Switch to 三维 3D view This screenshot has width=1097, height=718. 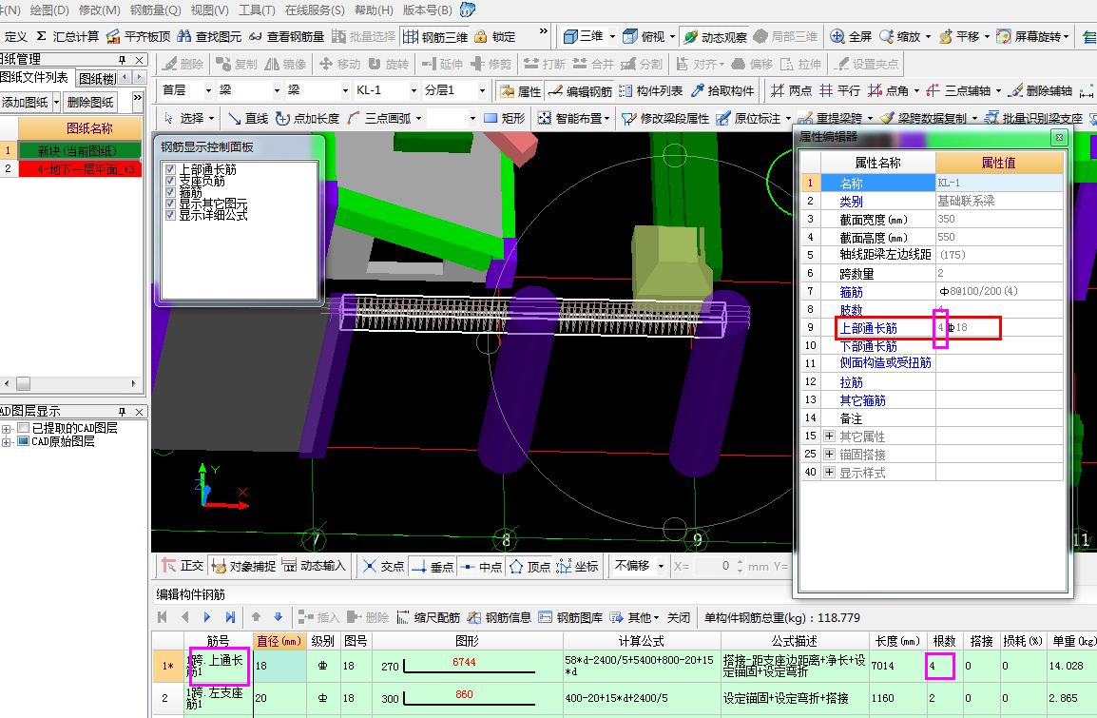point(585,36)
